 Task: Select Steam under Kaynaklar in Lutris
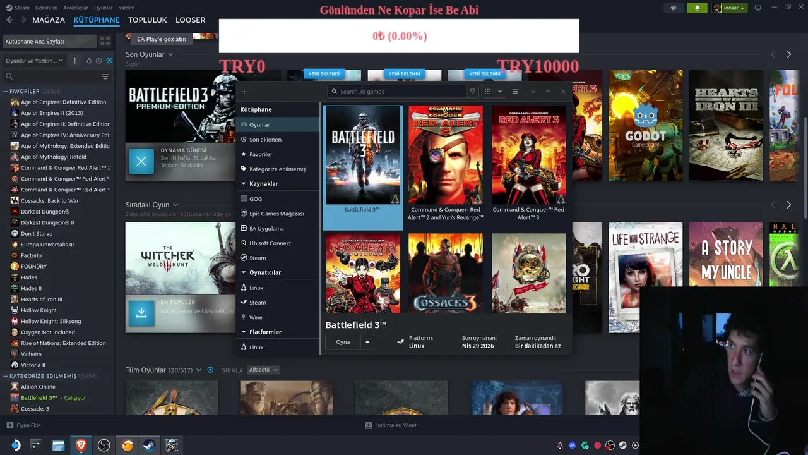click(278, 258)
